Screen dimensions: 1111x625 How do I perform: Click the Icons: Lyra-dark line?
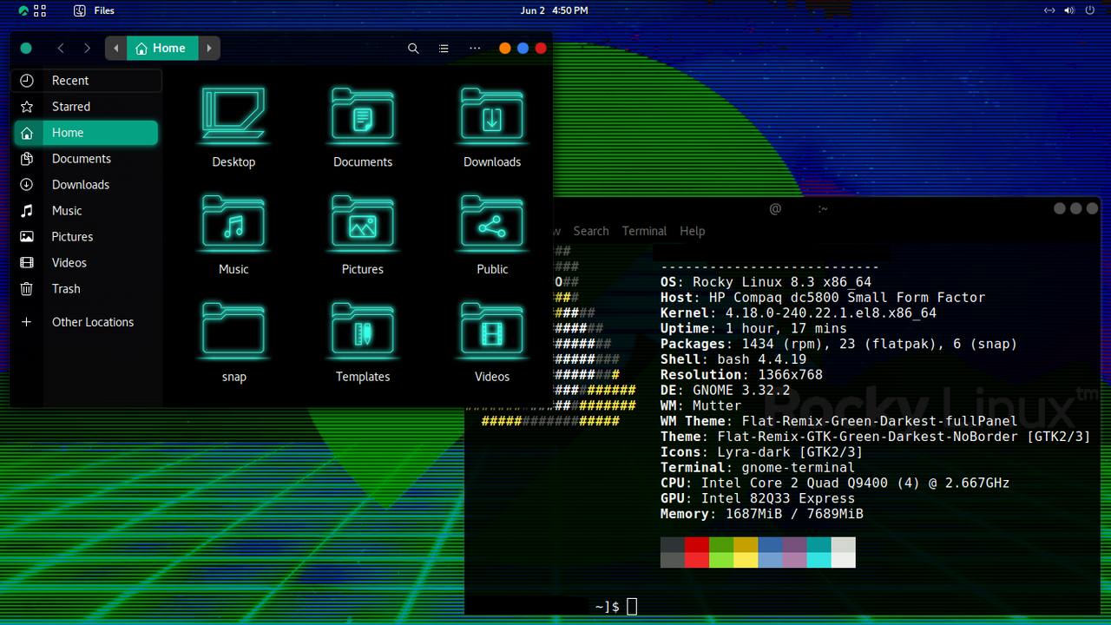tap(762, 452)
